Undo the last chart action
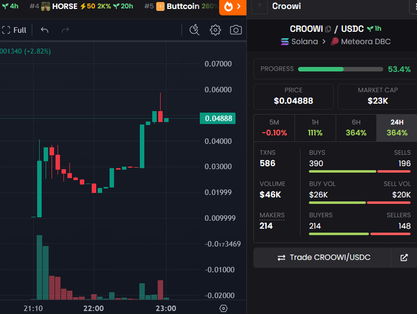The height and width of the screenshot is (314, 417). point(45,30)
